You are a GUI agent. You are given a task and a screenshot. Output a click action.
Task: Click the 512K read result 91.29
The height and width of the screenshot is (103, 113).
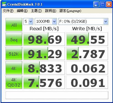pyautogui.click(x=44, y=53)
